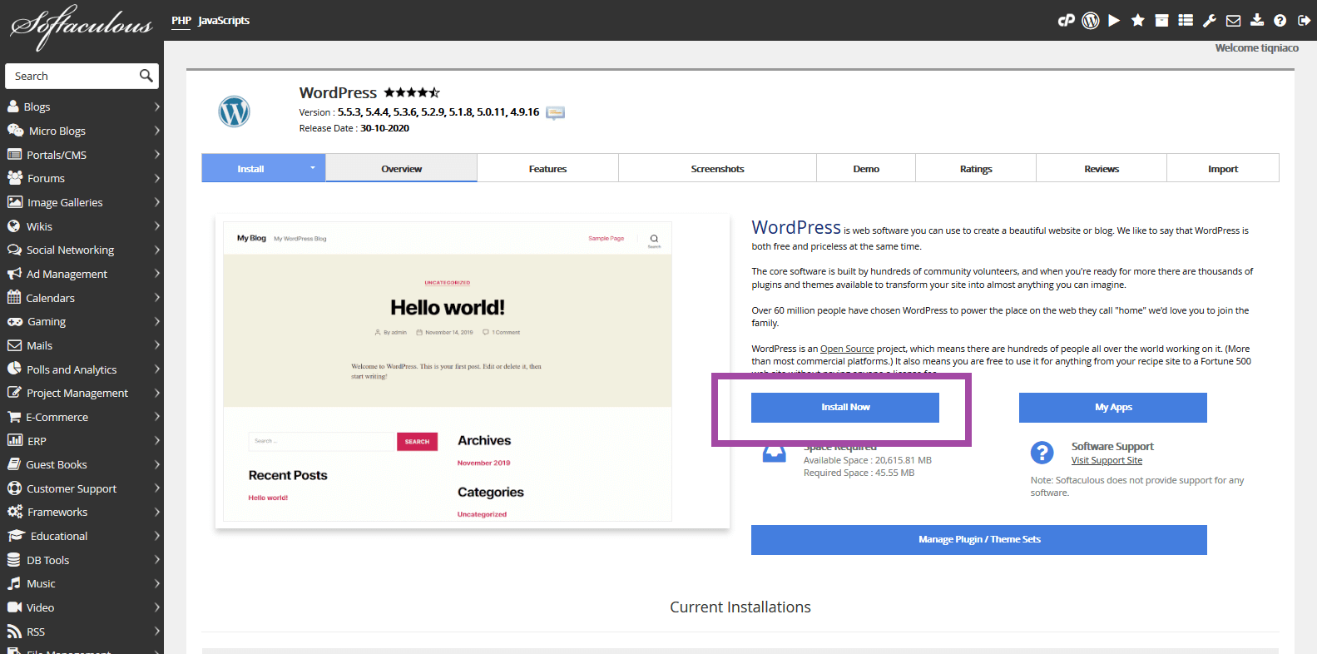Viewport: 1317px width, 654px height.
Task: Click the search magnifier icon
Action: [x=146, y=76]
